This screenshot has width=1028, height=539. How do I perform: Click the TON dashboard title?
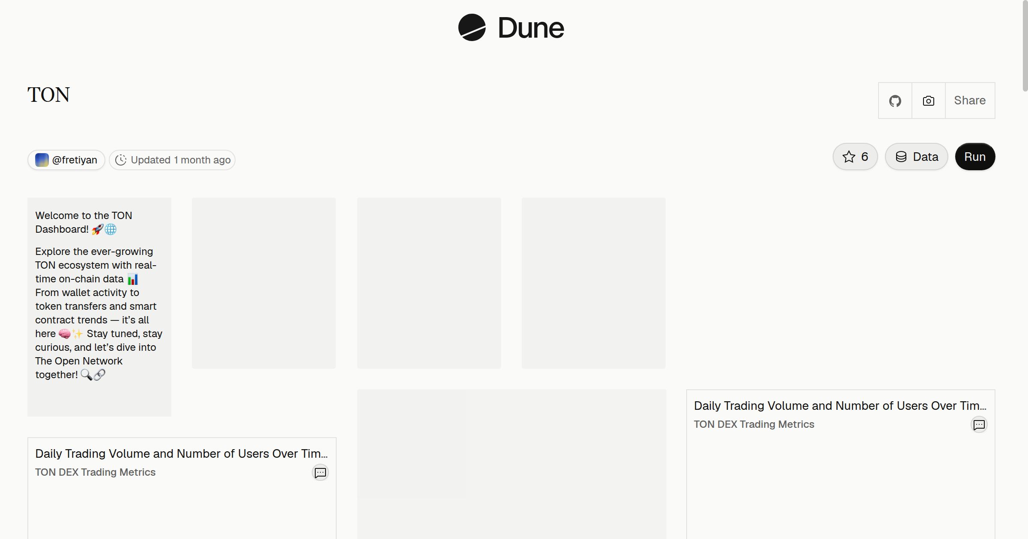click(48, 95)
